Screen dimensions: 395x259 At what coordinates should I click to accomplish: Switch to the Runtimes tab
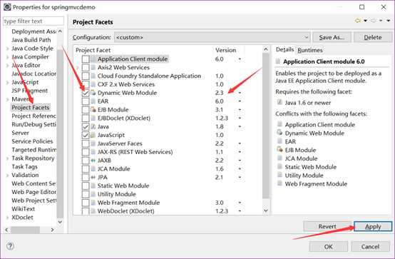coord(310,50)
